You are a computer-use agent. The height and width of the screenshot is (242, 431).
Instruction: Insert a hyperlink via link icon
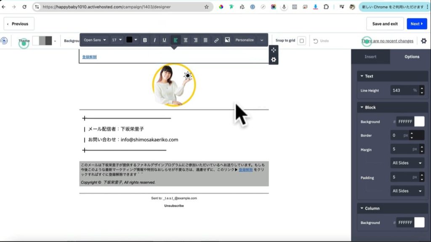tap(216, 40)
